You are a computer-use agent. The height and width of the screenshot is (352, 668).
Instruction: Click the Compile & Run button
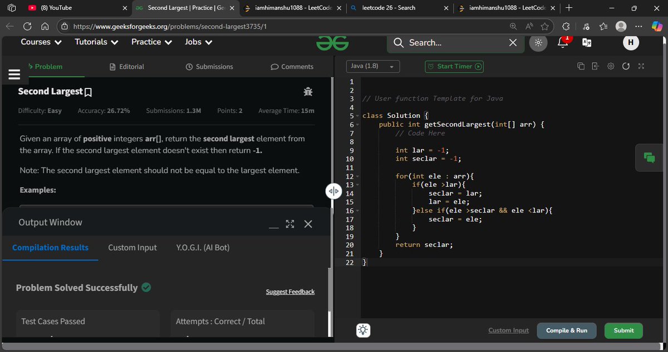point(567,330)
